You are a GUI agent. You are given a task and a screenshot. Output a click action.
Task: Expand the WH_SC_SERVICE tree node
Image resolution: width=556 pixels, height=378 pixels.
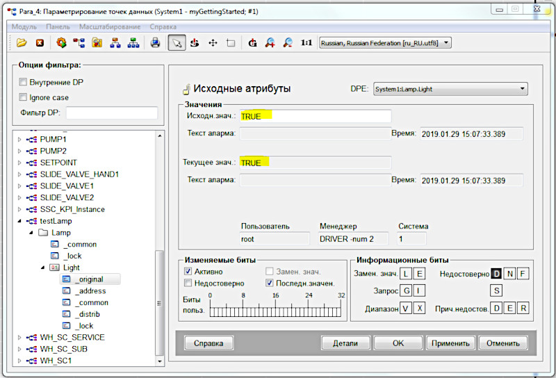(x=19, y=338)
